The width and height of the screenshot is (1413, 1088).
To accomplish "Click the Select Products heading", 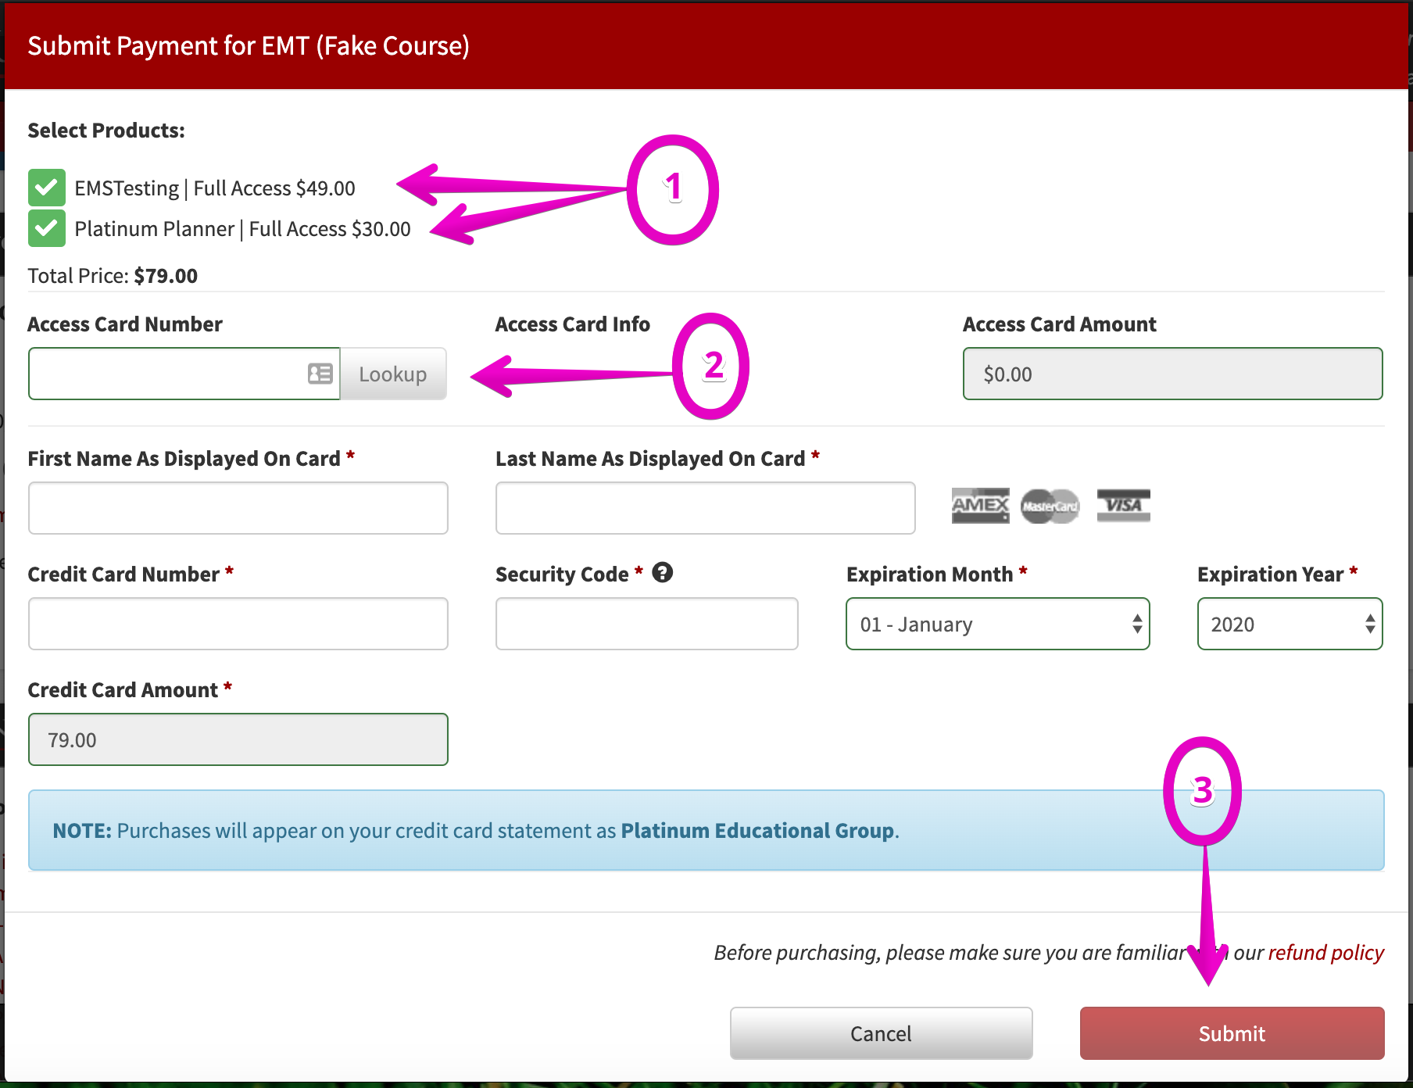I will coord(106,131).
